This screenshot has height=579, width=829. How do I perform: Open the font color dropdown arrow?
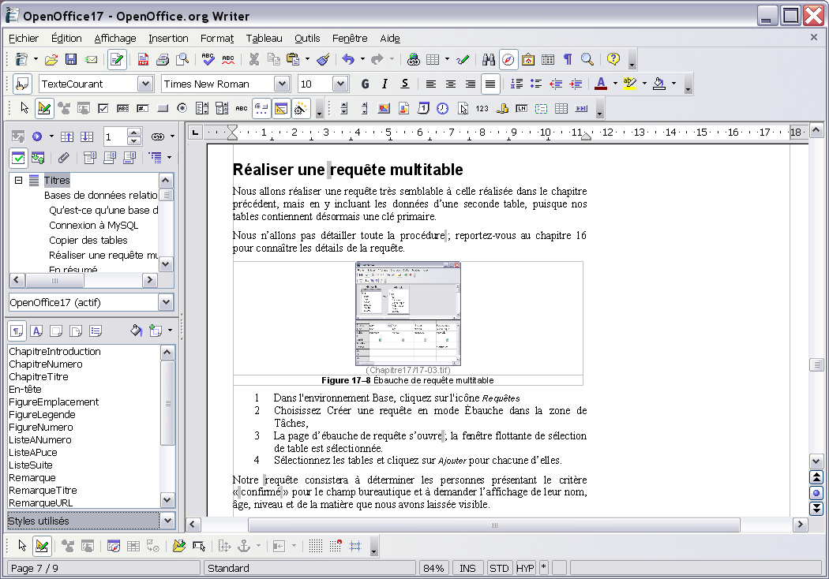[615, 84]
